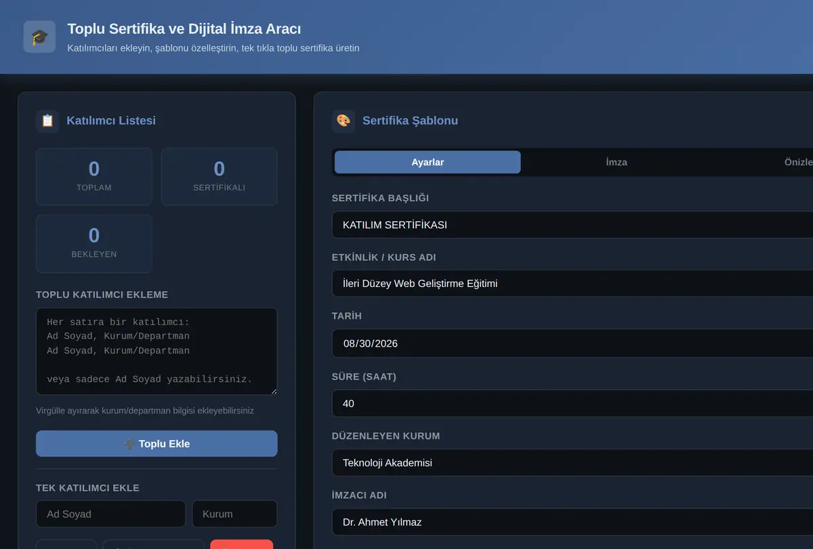Open the İmza tab

coord(617,162)
